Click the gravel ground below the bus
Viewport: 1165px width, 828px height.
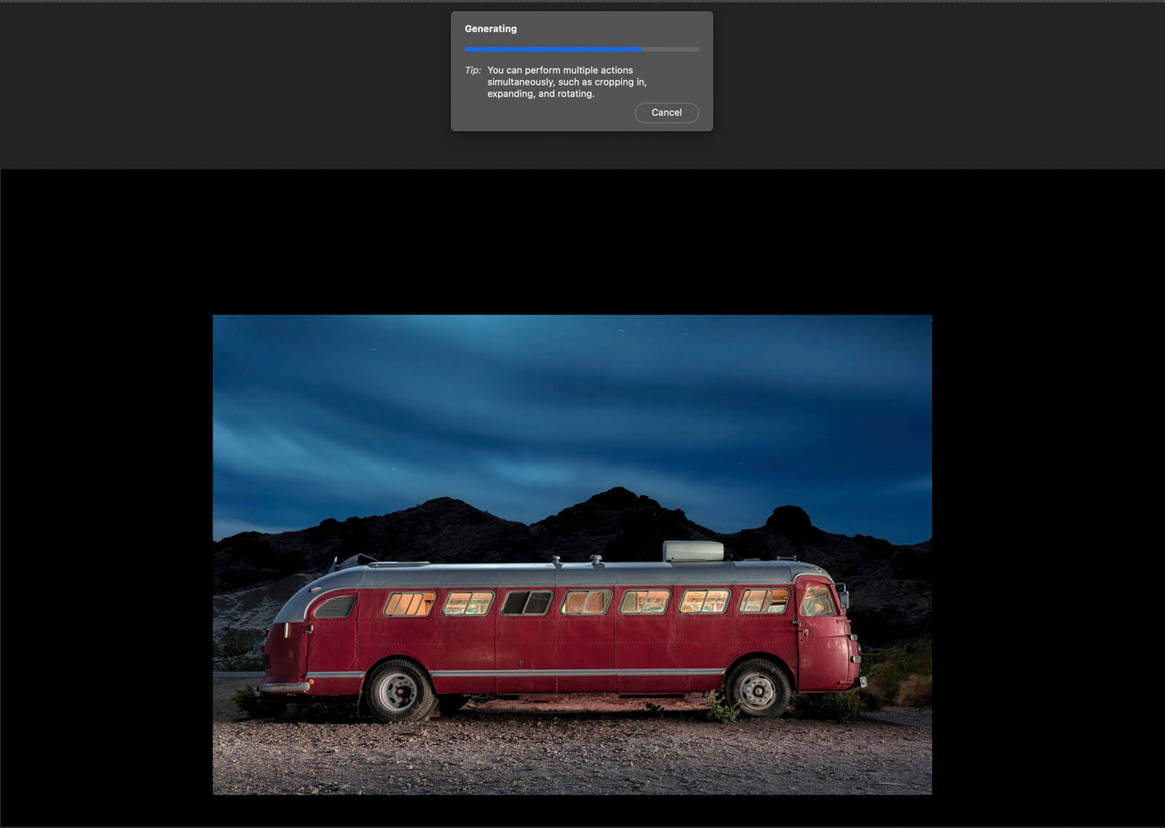568,757
